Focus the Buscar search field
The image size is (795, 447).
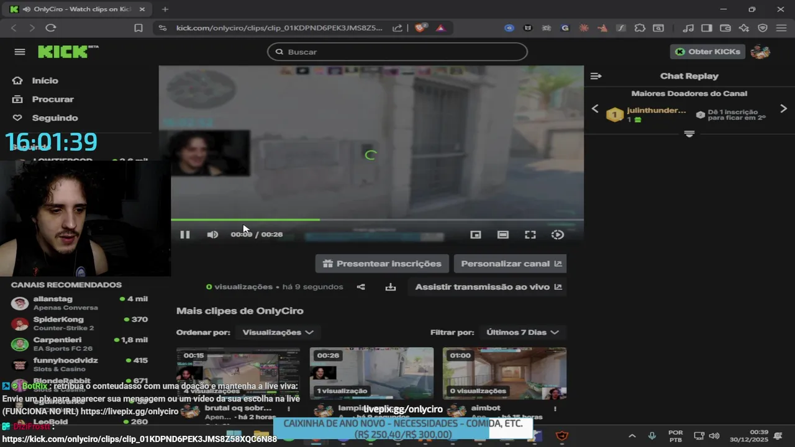[x=397, y=52]
